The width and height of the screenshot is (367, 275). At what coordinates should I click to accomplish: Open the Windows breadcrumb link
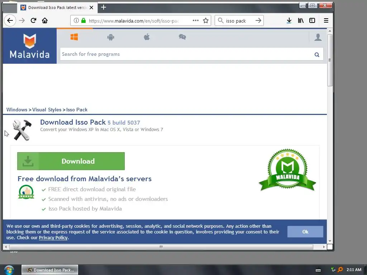click(x=17, y=110)
